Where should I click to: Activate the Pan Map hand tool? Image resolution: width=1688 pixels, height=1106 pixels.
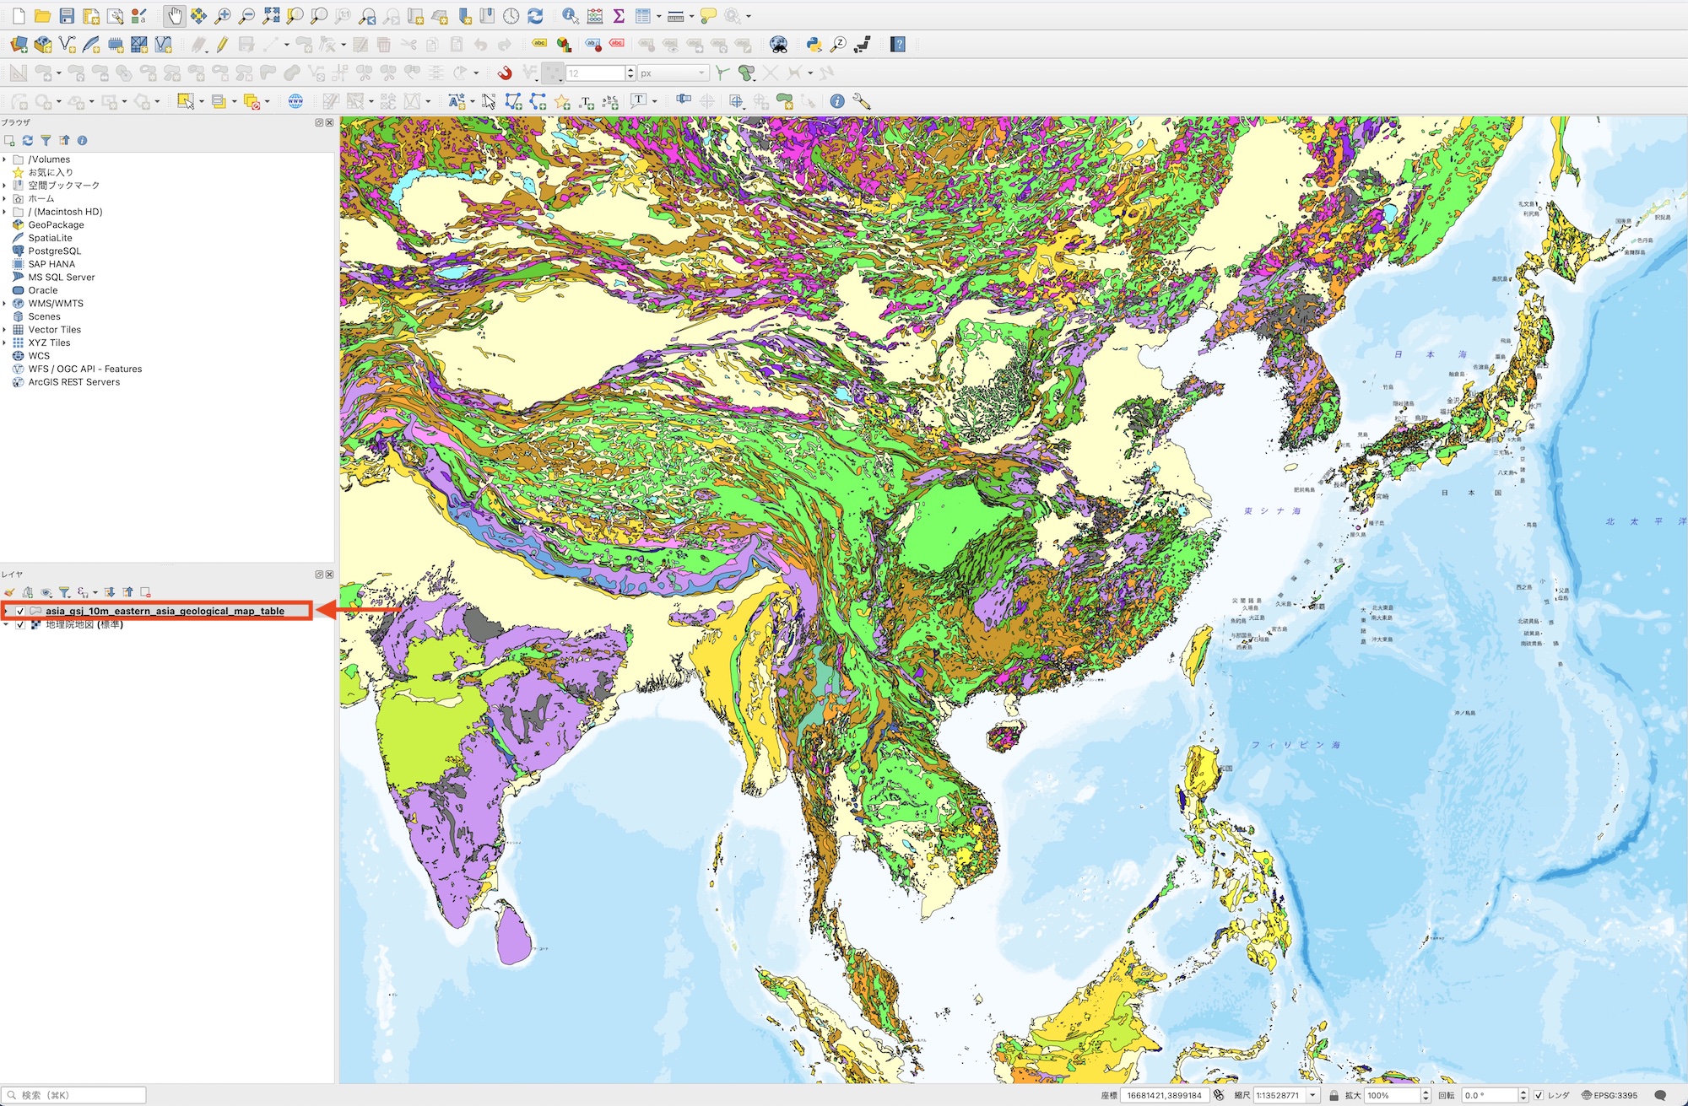(175, 15)
